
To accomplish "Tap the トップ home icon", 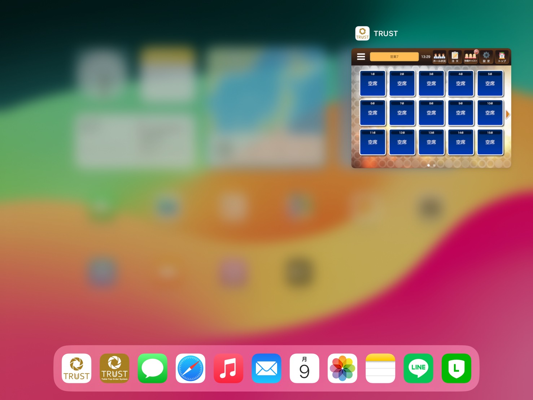I will pyautogui.click(x=502, y=57).
